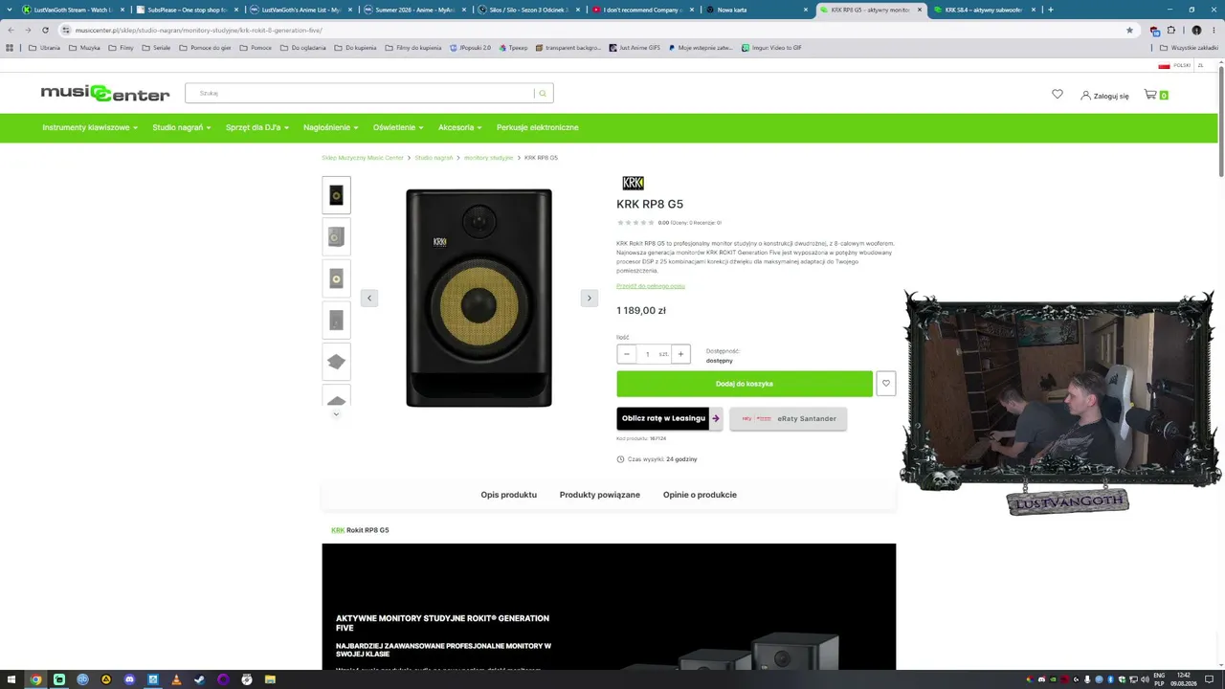The image size is (1225, 689).
Task: Bookmark this page with the star icon
Action: (x=1129, y=30)
